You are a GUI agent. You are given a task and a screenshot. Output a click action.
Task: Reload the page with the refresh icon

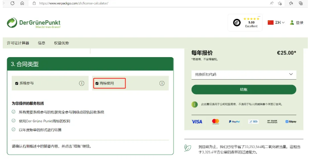pos(13,3)
